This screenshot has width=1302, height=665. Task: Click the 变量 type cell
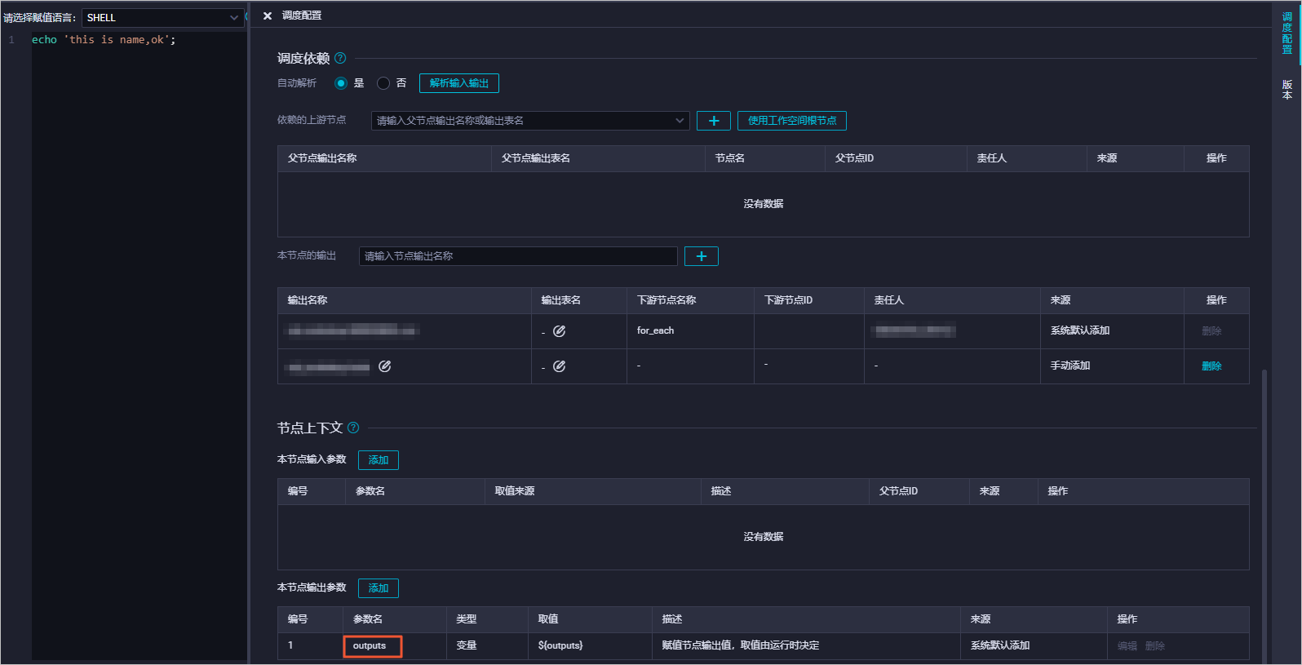(467, 645)
